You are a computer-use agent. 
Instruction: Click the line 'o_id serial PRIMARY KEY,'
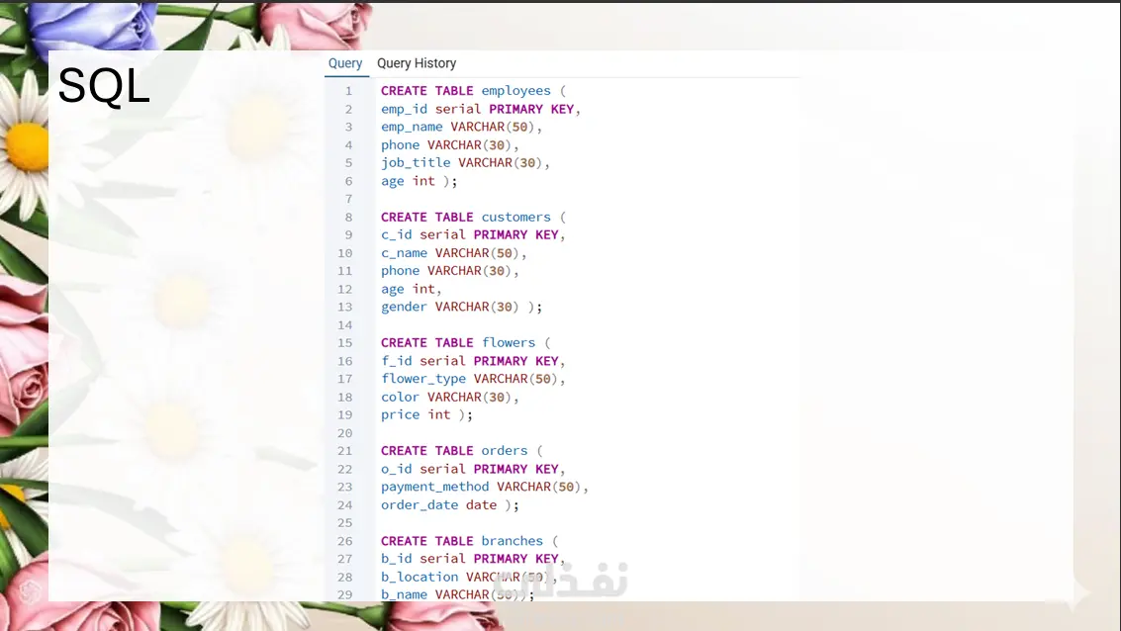click(473, 470)
